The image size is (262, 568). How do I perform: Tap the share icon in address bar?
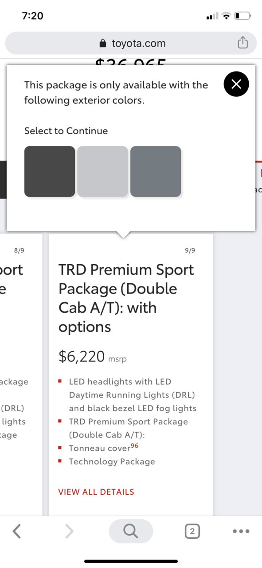242,43
